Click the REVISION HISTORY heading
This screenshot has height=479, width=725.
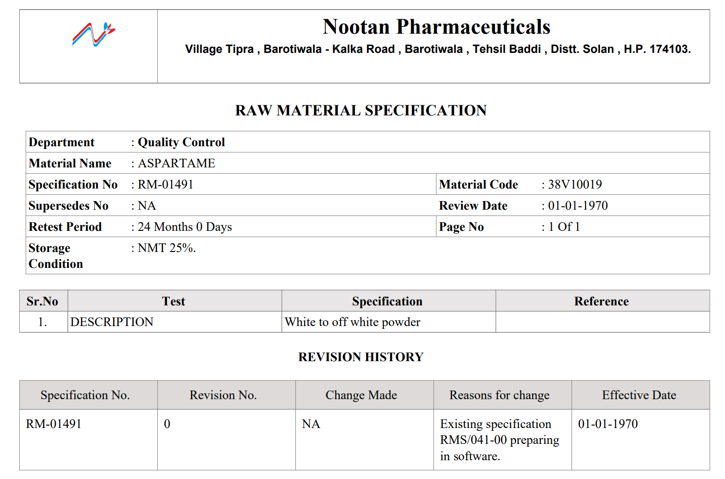point(361,357)
